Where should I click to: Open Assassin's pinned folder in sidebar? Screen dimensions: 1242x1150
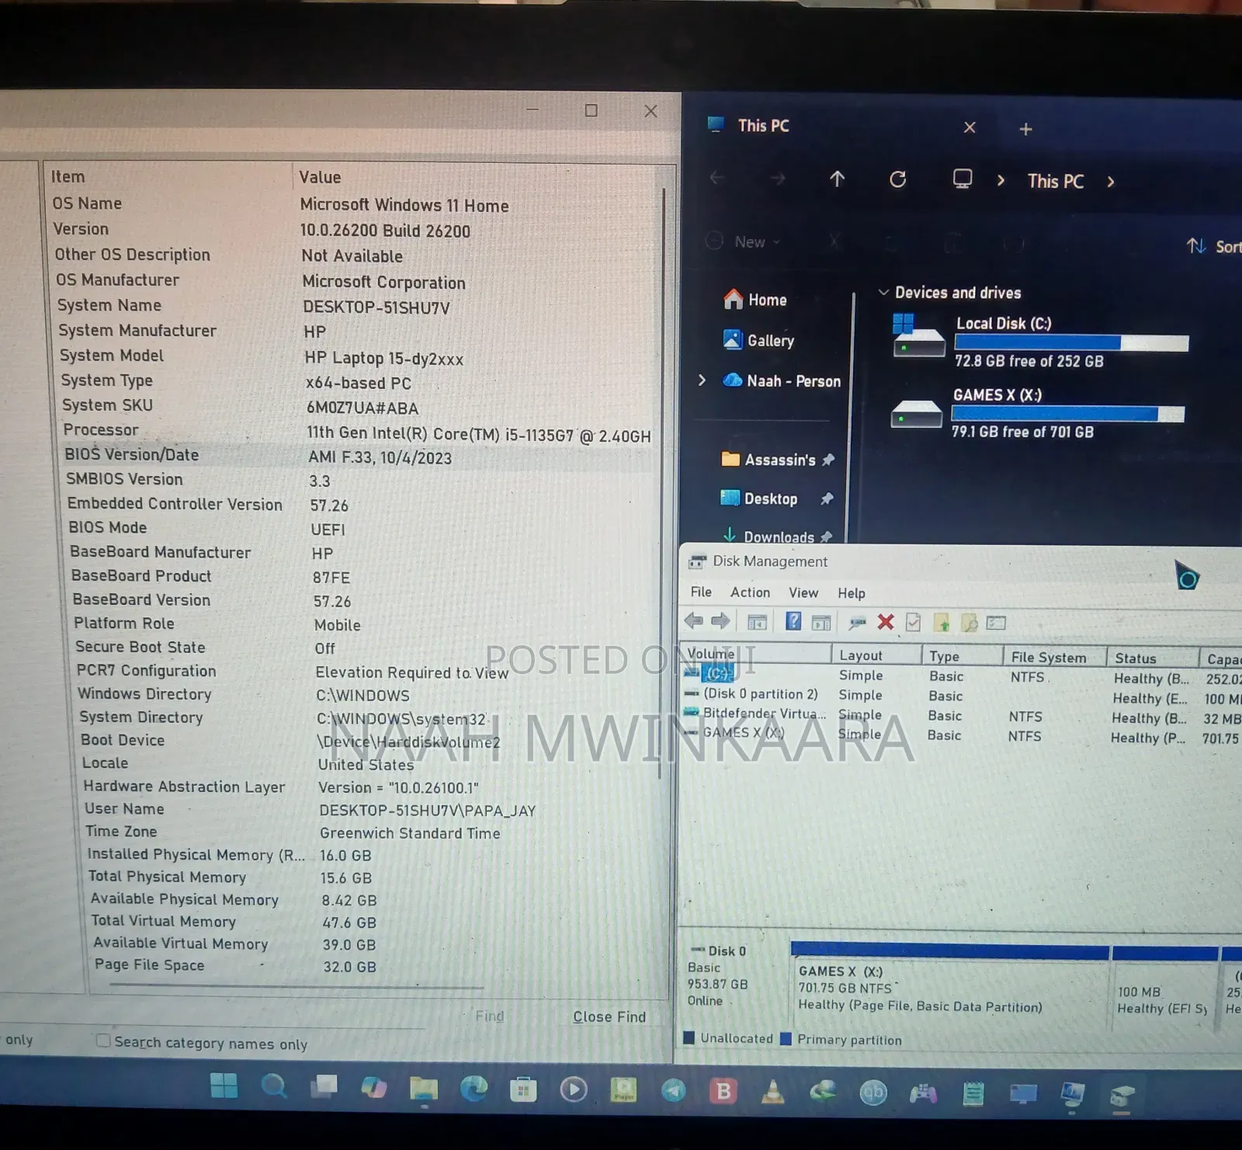(778, 460)
